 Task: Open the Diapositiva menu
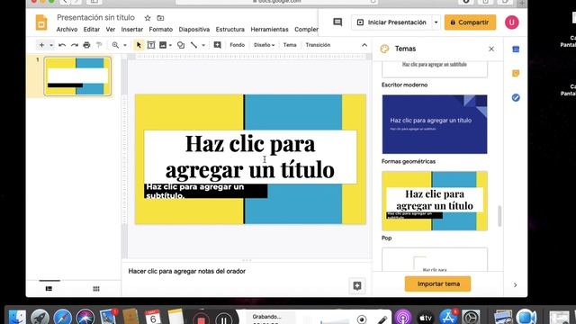pos(194,30)
